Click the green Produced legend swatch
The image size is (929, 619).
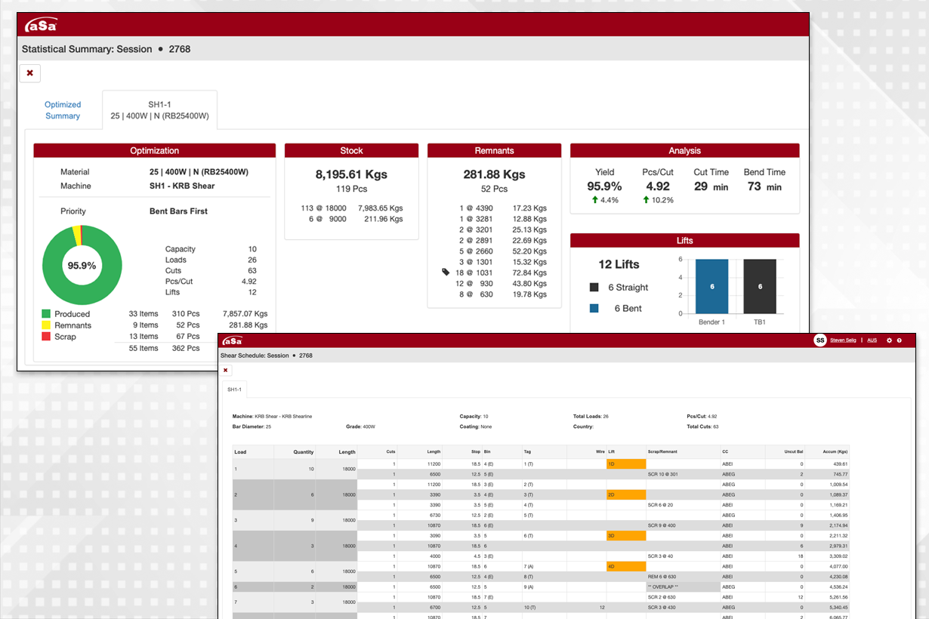click(46, 314)
